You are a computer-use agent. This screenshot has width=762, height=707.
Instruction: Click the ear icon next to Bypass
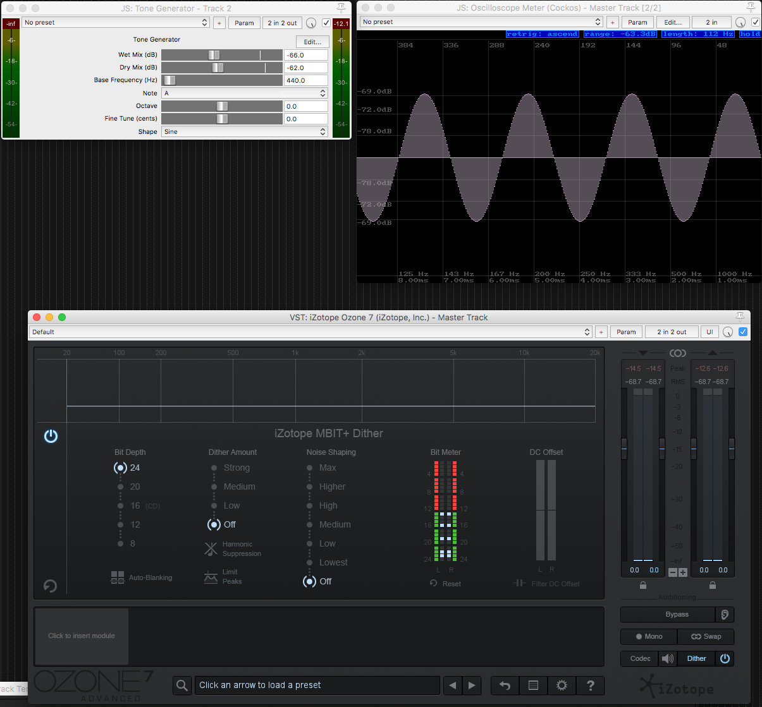[725, 614]
